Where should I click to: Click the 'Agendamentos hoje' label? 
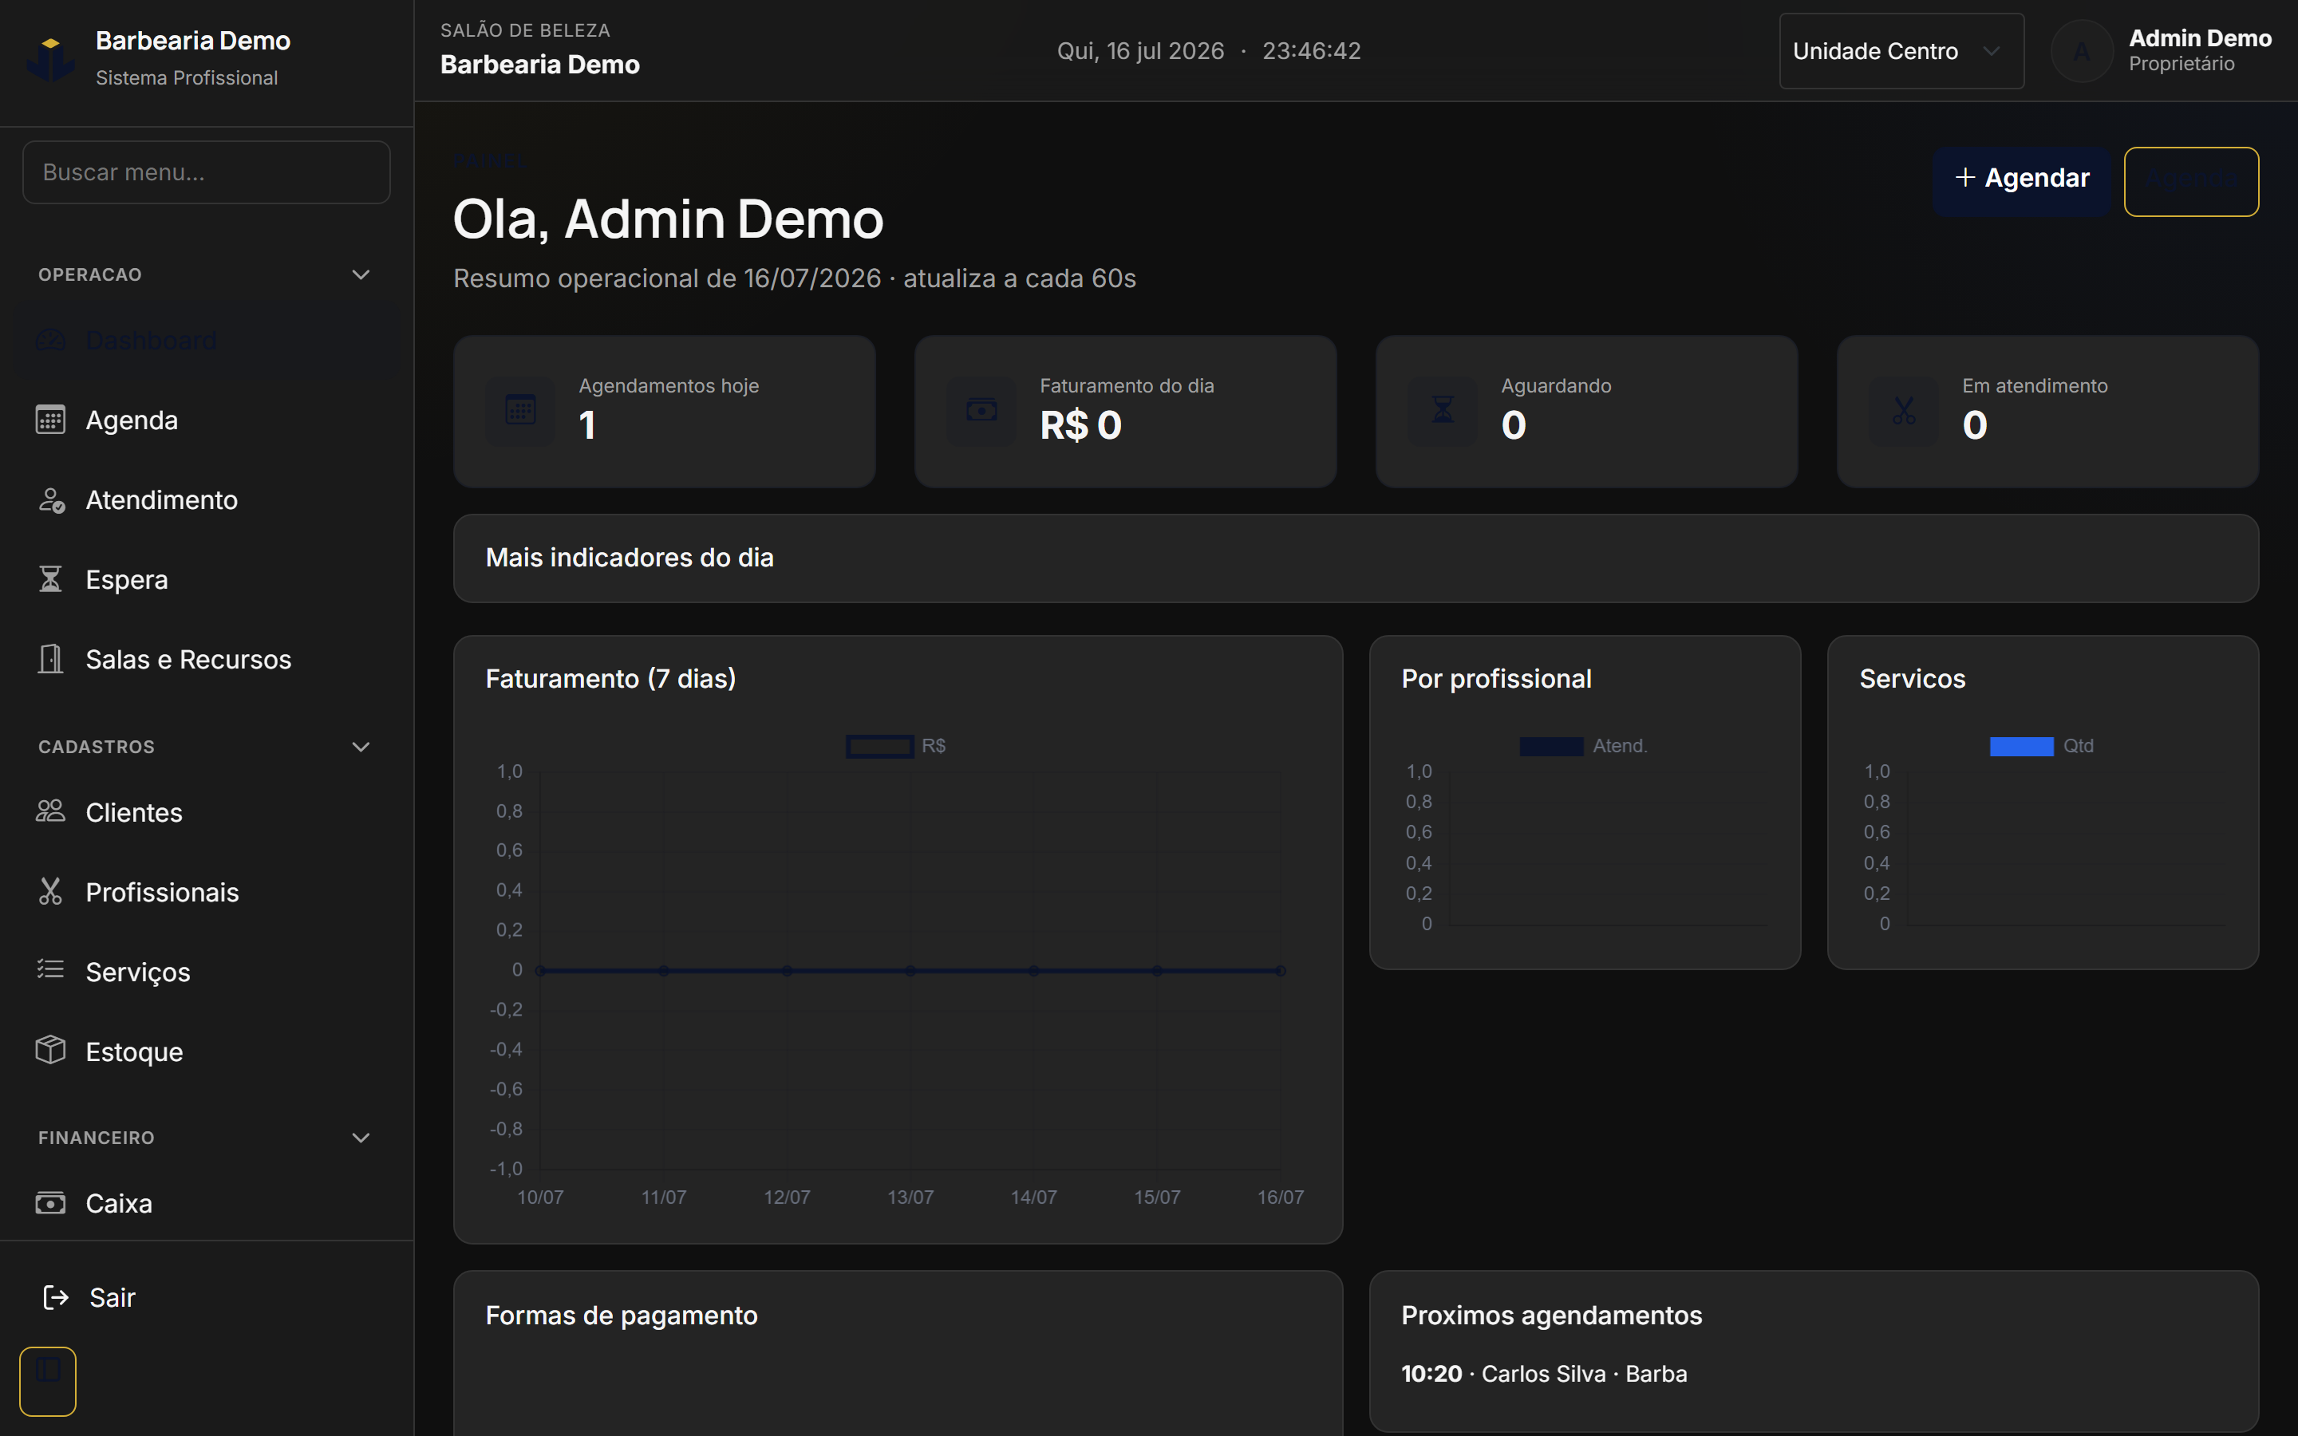pyautogui.click(x=669, y=385)
